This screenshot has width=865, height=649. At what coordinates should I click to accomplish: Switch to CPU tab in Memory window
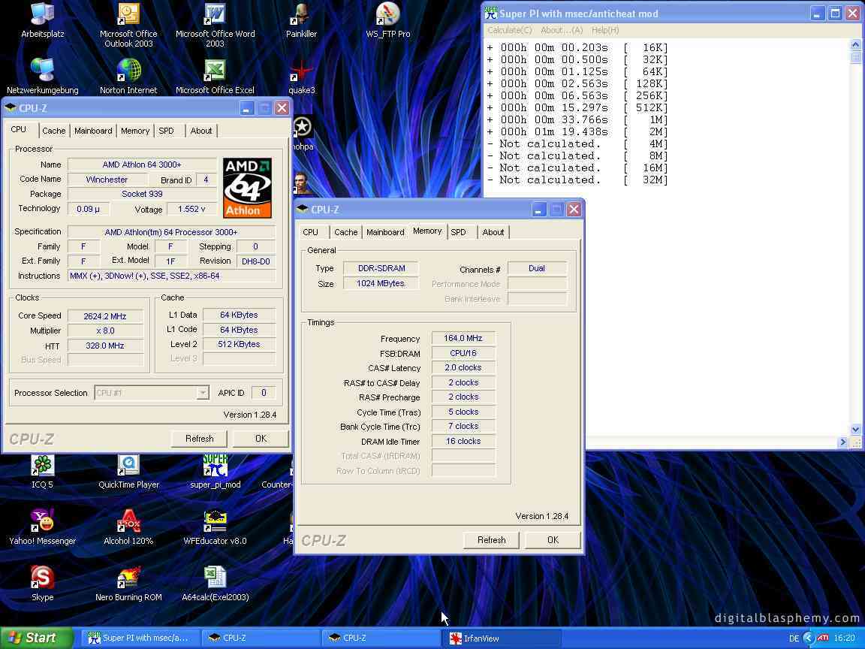[311, 232]
